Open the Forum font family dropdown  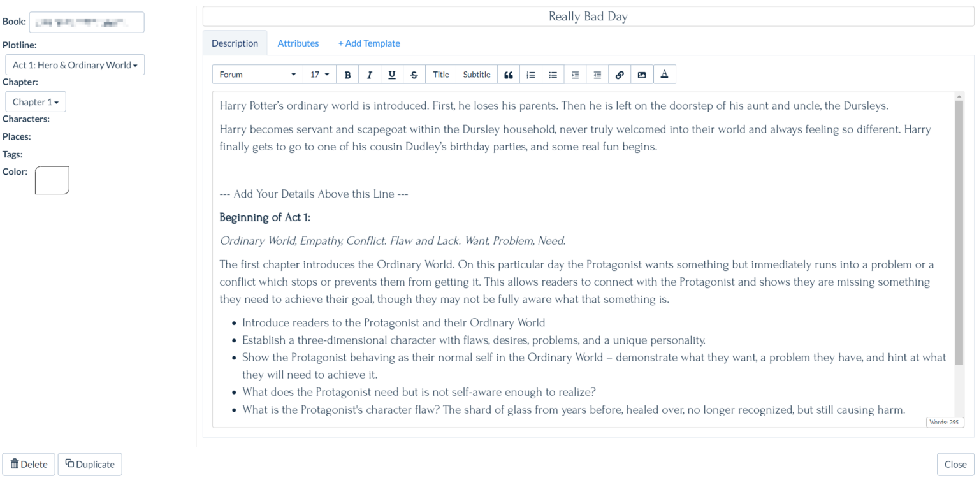(257, 74)
